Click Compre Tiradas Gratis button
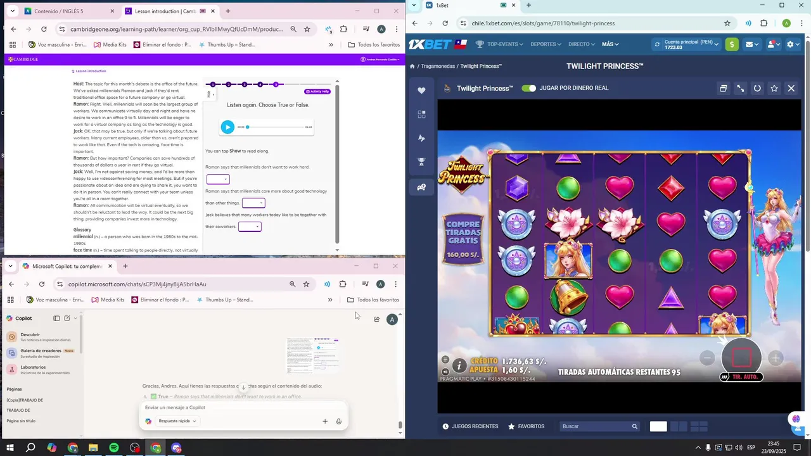 click(463, 239)
